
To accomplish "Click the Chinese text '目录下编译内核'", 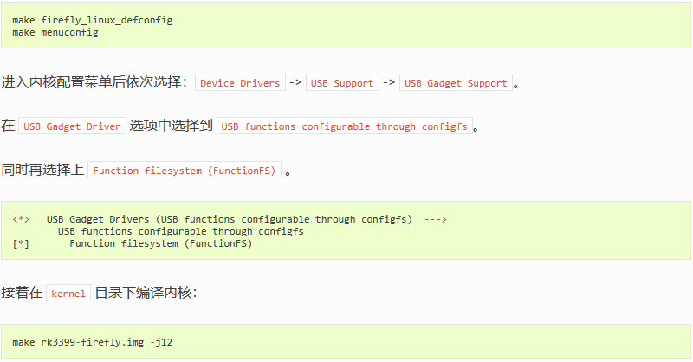I will tap(143, 293).
